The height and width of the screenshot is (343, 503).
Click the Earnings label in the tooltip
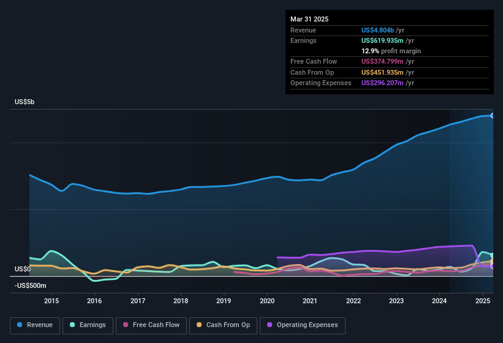pos(303,40)
